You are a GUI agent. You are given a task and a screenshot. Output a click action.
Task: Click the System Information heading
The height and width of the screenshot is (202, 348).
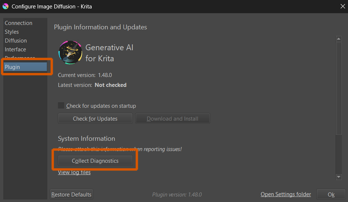(87, 139)
